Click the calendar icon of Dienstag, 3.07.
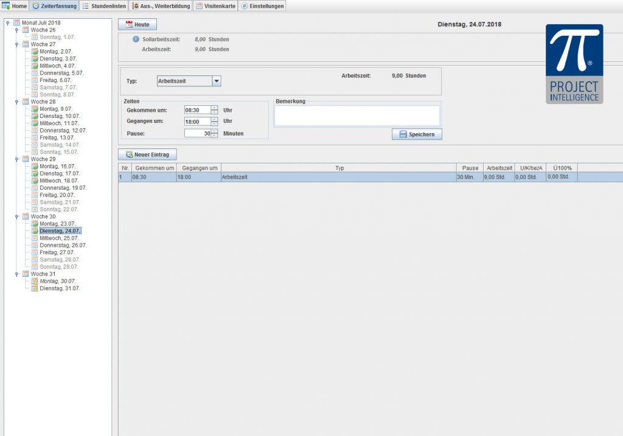Screen dimensions: 623x436 pyautogui.click(x=35, y=59)
